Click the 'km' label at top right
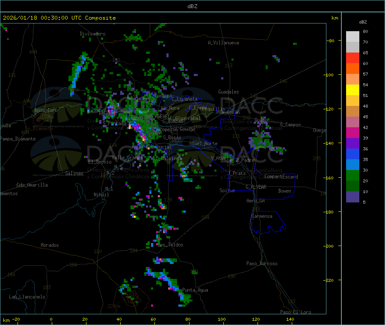This screenshot has height=325, width=385. (x=335, y=18)
